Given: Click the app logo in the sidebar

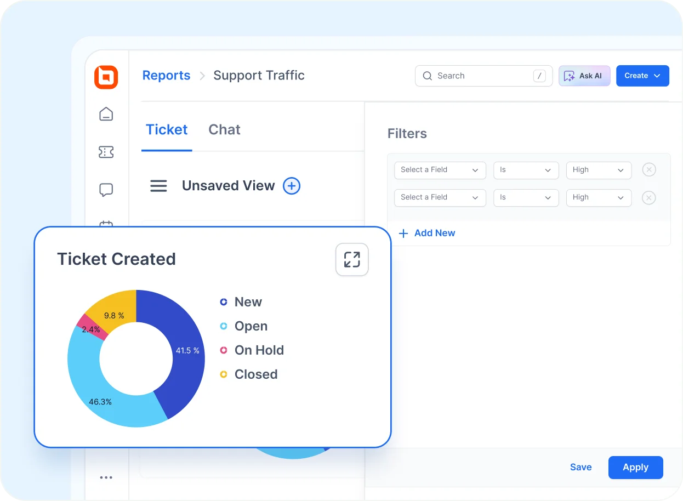Looking at the screenshot, I should pyautogui.click(x=106, y=77).
